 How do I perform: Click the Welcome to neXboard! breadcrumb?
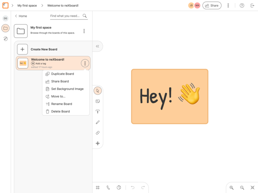(x=63, y=6)
